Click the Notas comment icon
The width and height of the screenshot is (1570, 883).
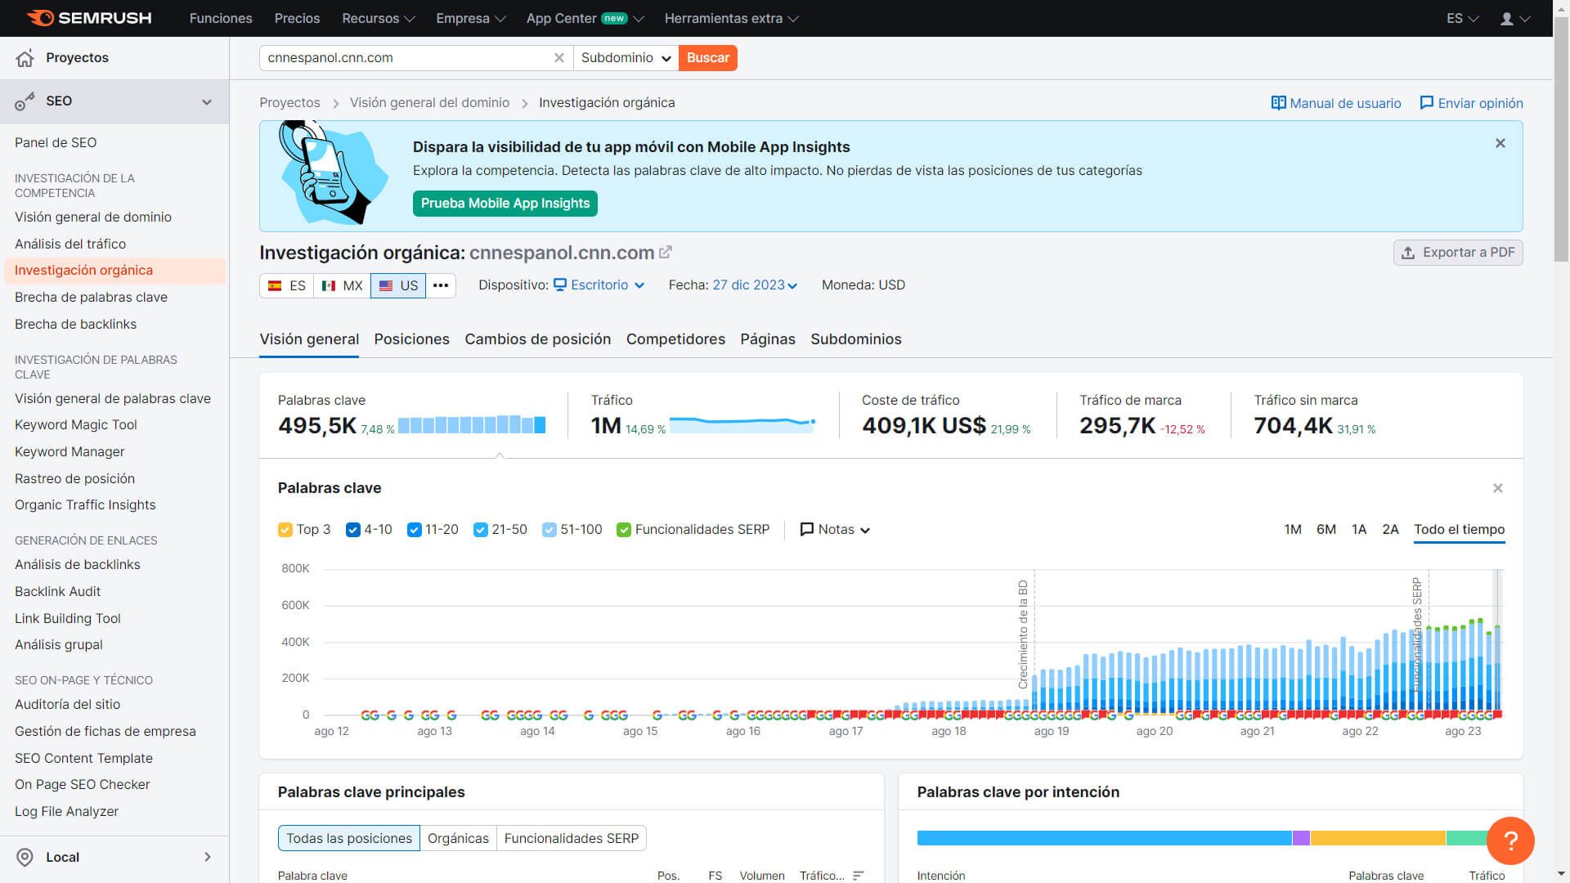(x=807, y=530)
